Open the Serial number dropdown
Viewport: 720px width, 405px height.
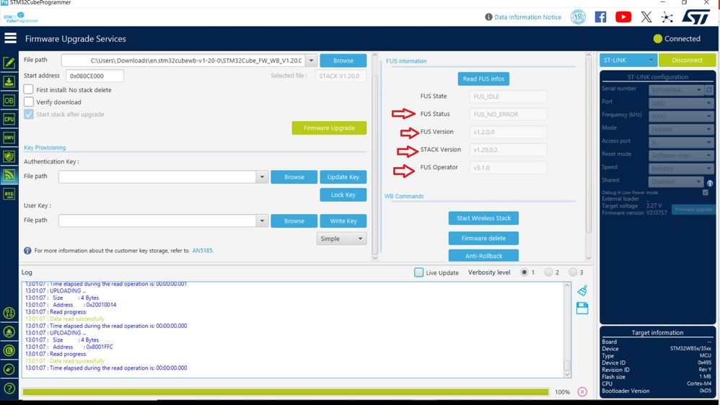675,90
